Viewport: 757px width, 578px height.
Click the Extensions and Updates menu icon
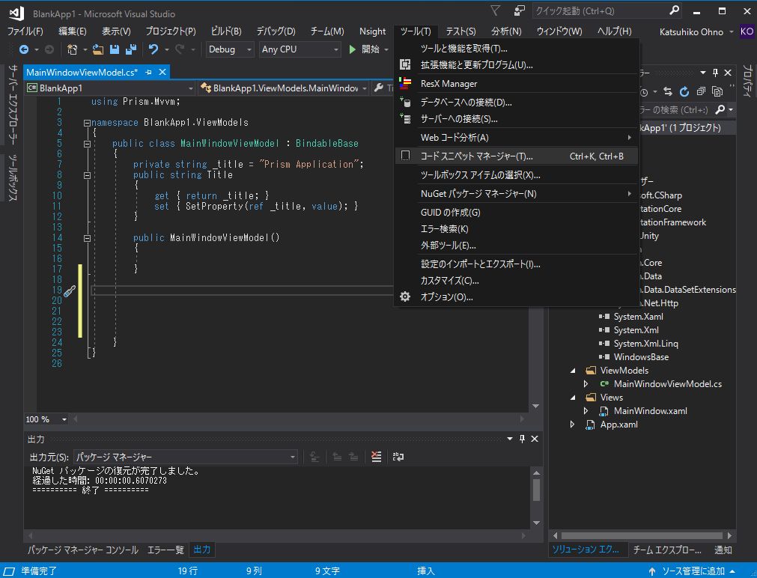pos(405,64)
